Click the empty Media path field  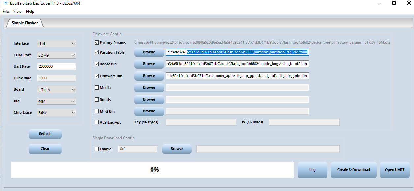pyautogui.click(x=237, y=87)
